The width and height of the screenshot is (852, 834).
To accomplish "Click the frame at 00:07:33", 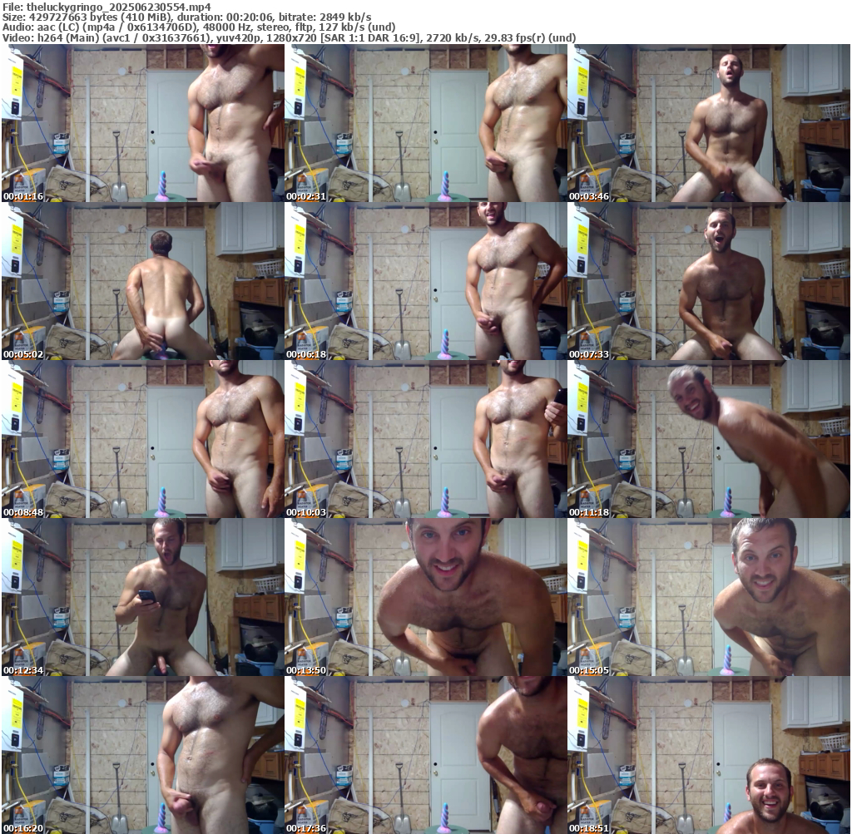I will [709, 281].
